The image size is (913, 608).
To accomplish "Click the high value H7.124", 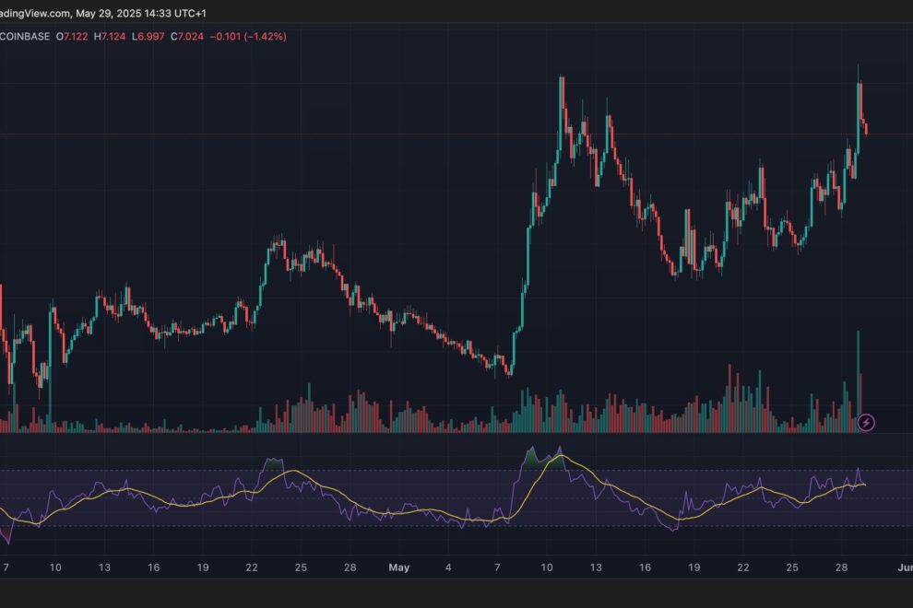I will (110, 36).
